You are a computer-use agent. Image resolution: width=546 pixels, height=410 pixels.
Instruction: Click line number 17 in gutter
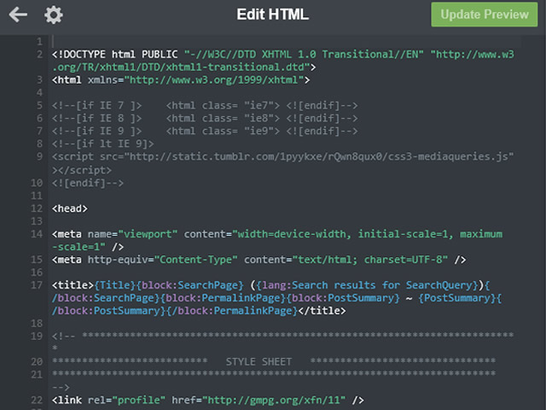[x=37, y=285]
